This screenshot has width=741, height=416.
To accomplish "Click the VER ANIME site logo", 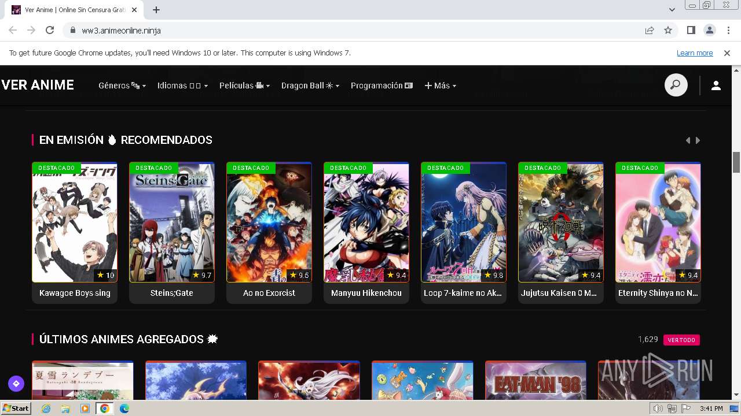I will [38, 85].
